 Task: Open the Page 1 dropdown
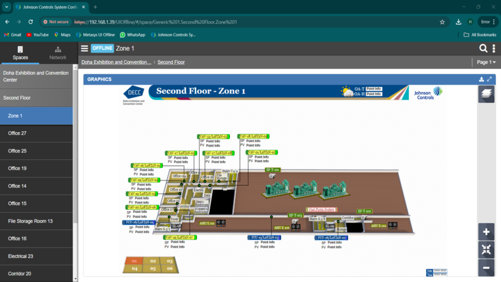point(486,63)
